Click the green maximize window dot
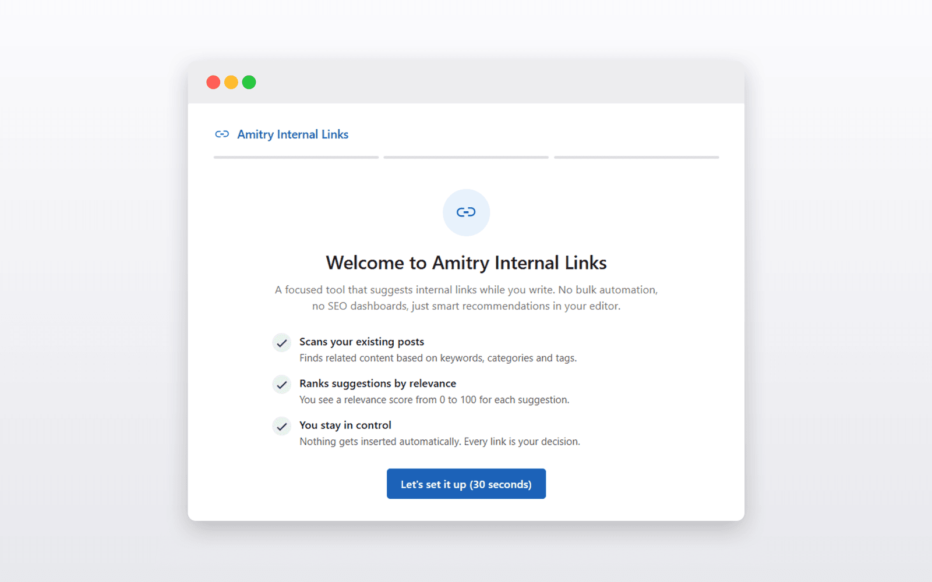This screenshot has width=932, height=582. (x=249, y=82)
